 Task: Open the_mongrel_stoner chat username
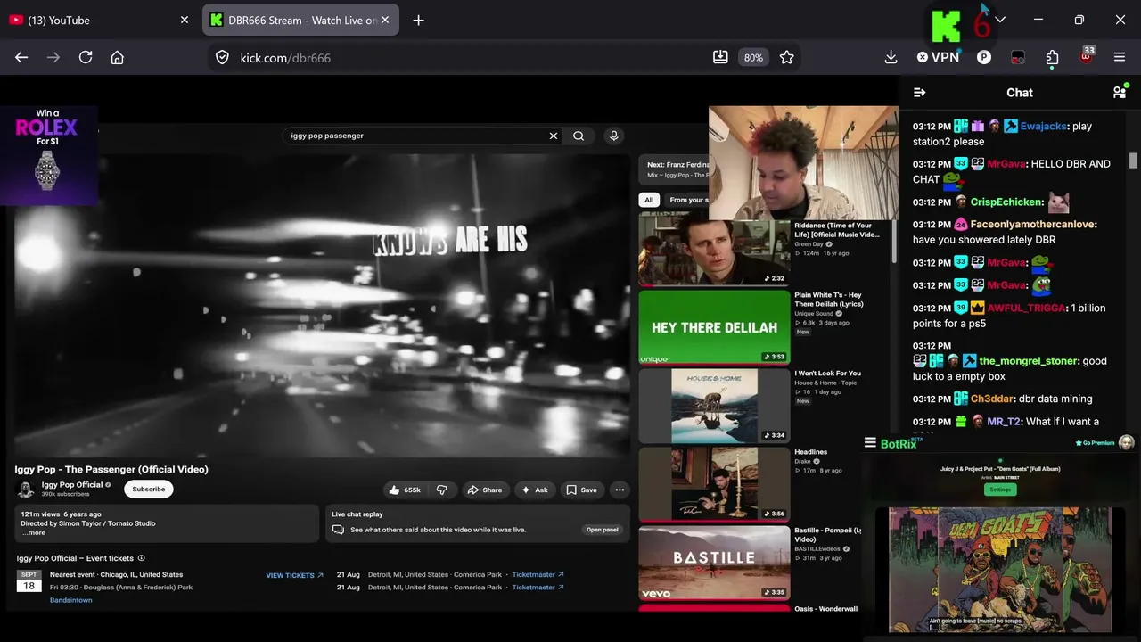coord(1030,361)
